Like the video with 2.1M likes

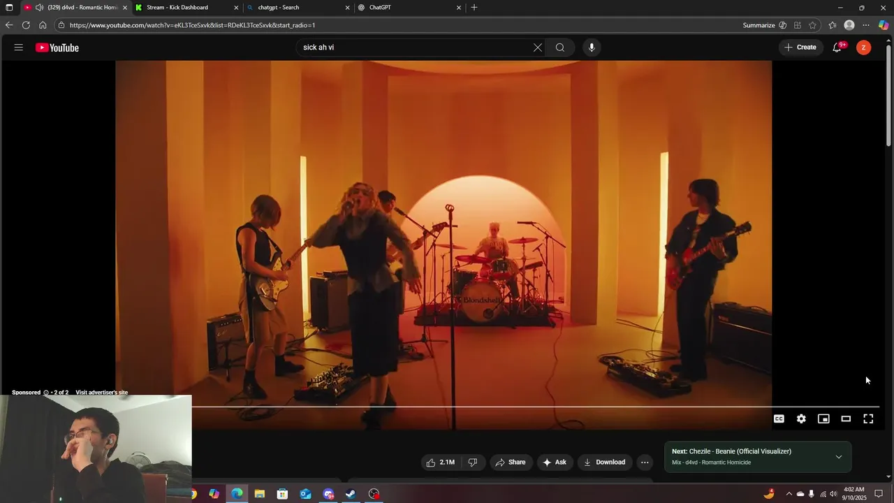(441, 462)
